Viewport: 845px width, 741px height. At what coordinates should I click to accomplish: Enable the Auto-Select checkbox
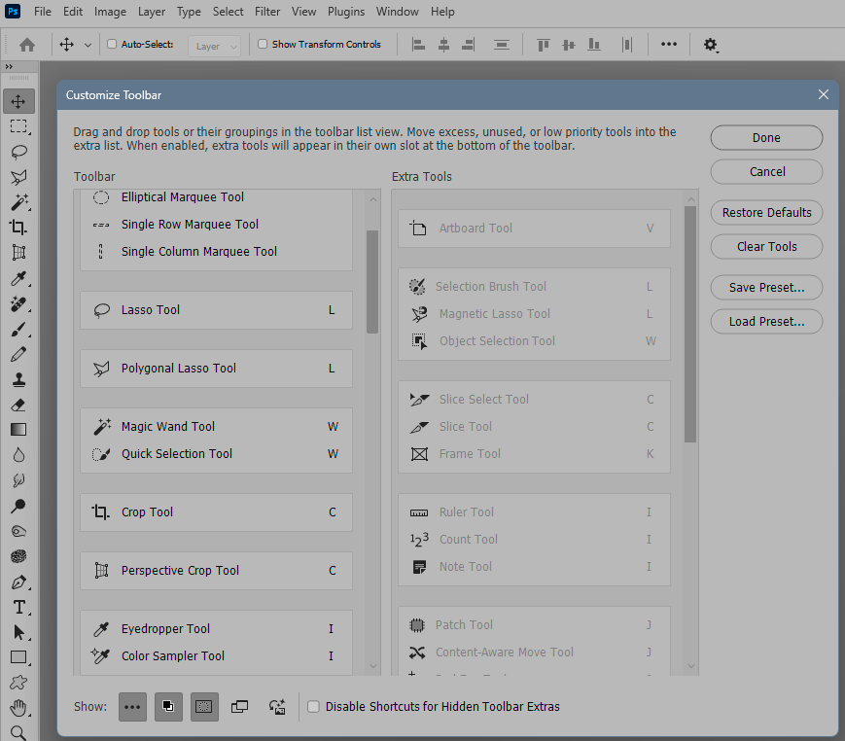[112, 44]
